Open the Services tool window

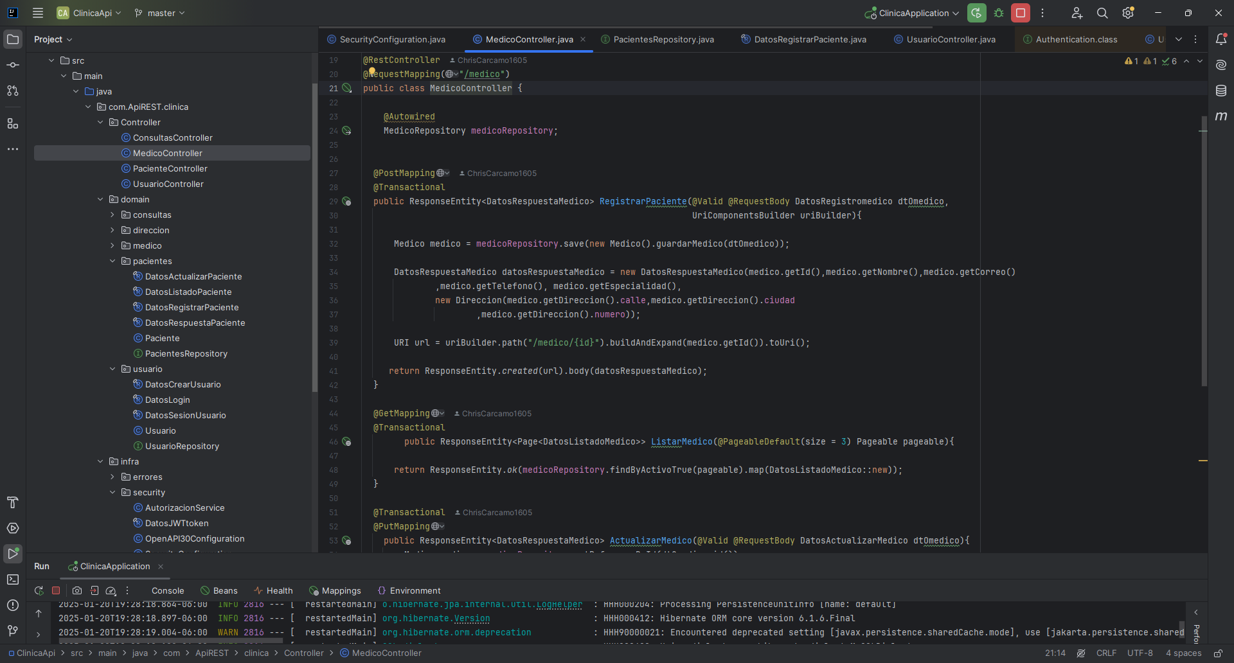(13, 528)
